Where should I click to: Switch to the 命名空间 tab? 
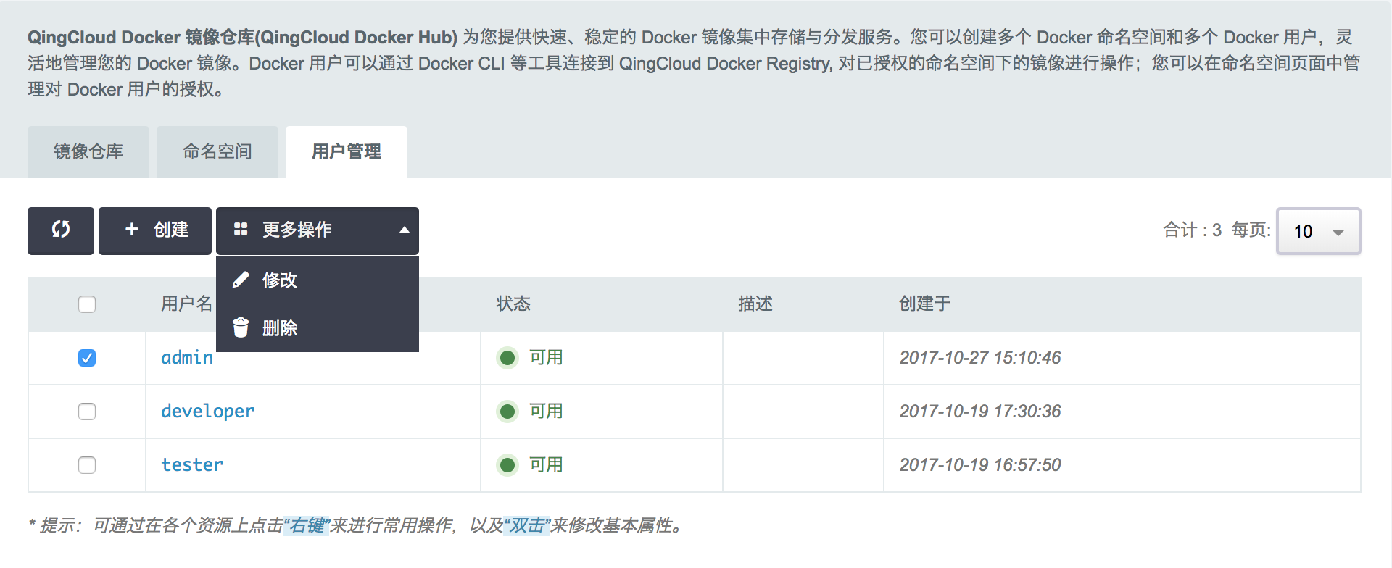coord(217,151)
